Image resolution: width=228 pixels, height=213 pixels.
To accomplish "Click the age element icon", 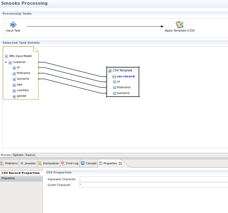I will (14, 85).
